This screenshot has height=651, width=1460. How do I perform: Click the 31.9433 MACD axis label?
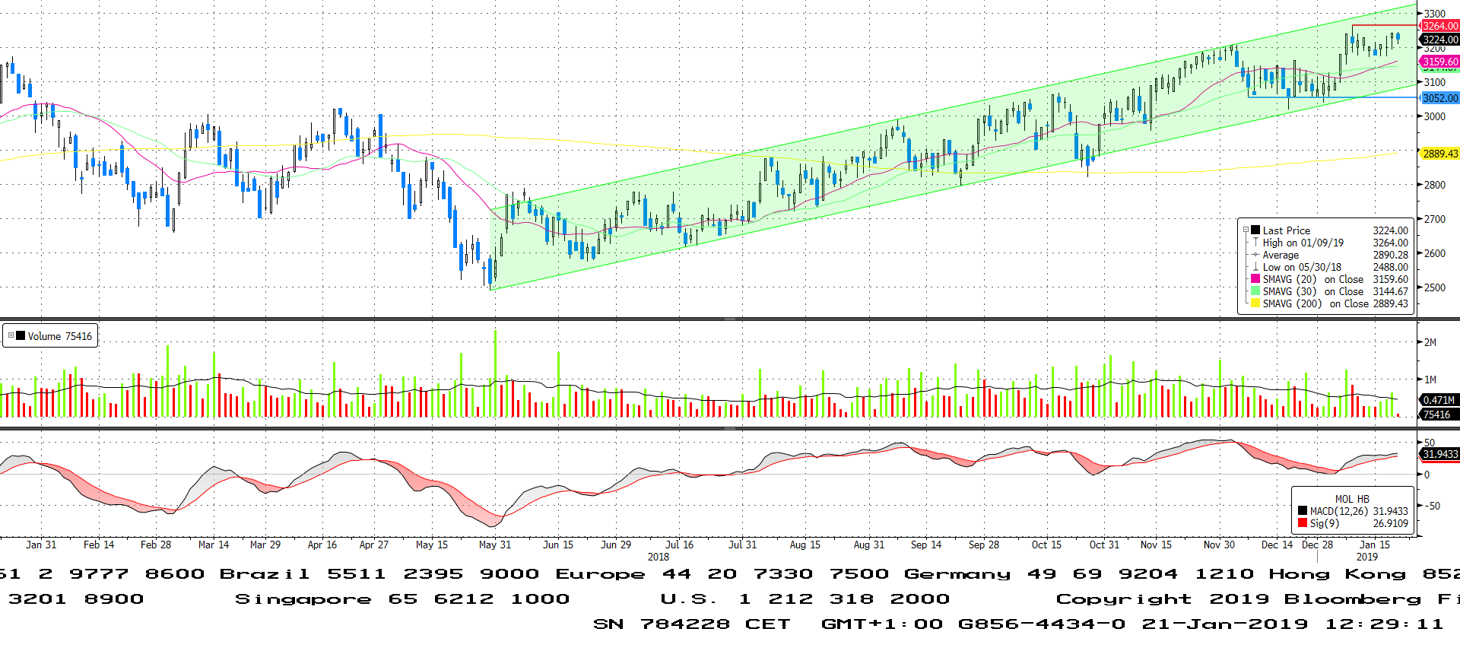(x=1440, y=454)
